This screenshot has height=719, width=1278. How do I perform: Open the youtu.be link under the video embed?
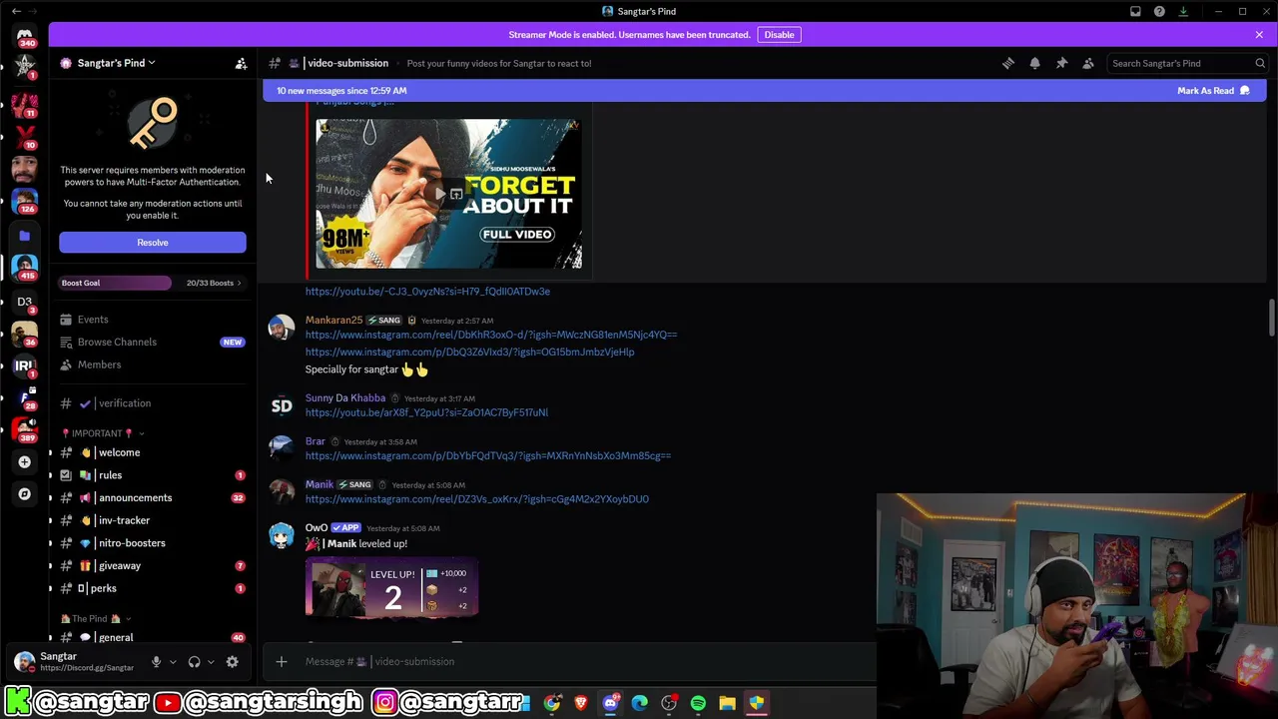click(427, 292)
